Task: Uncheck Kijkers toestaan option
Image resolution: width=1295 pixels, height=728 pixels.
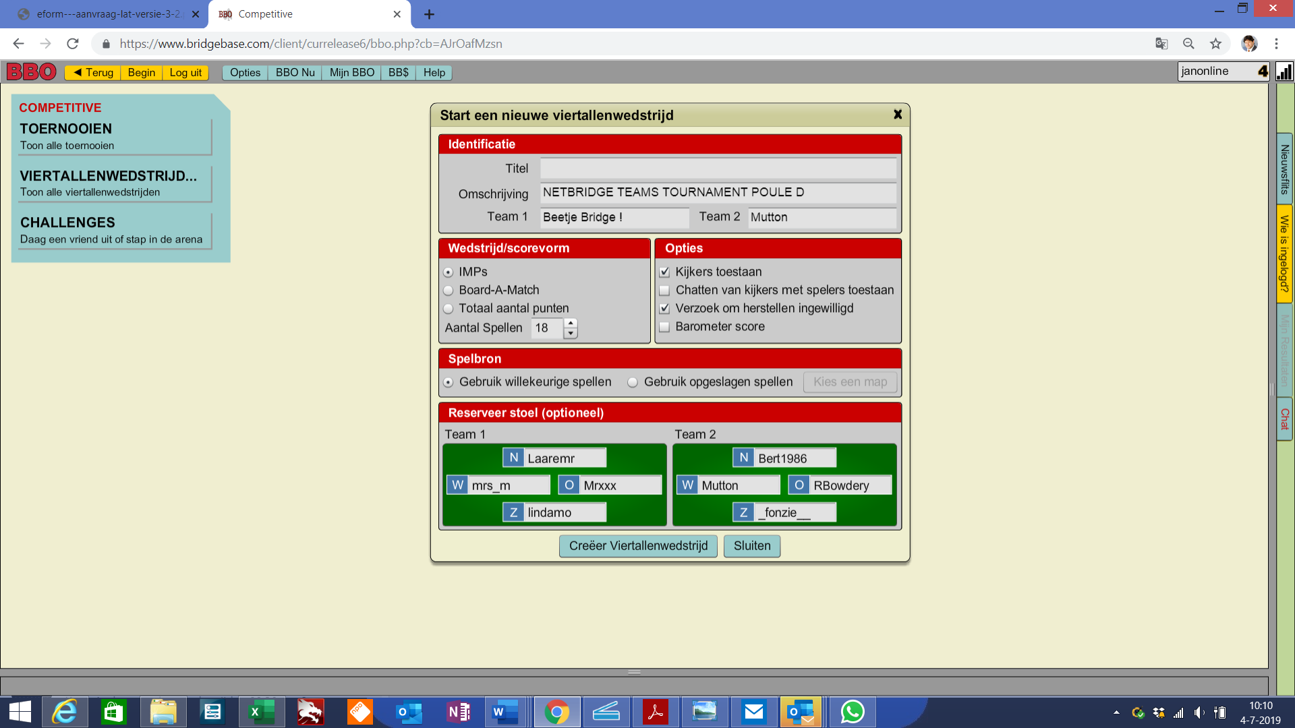Action: [x=664, y=272]
